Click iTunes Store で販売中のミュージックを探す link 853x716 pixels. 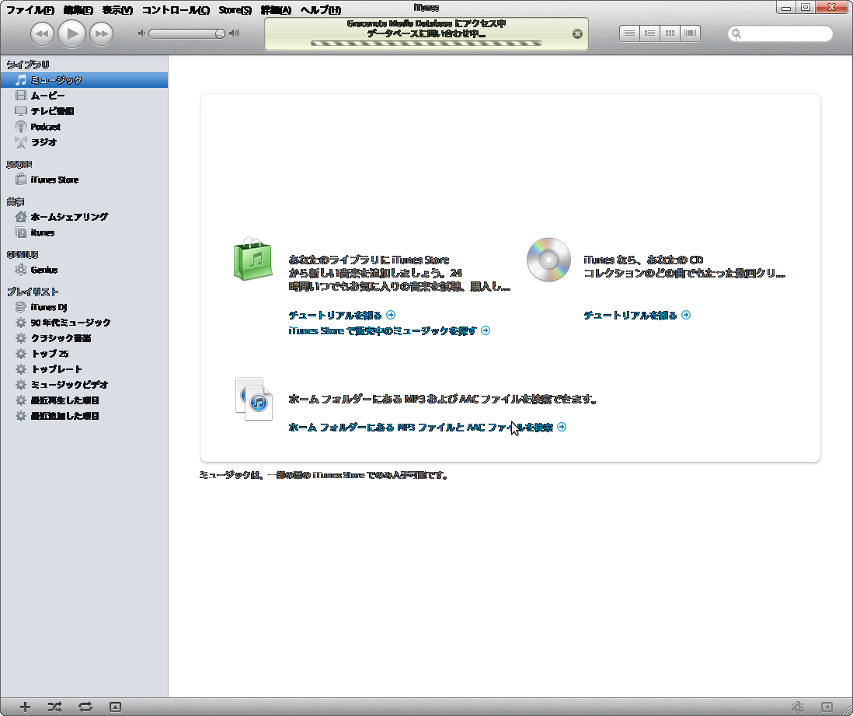point(389,330)
